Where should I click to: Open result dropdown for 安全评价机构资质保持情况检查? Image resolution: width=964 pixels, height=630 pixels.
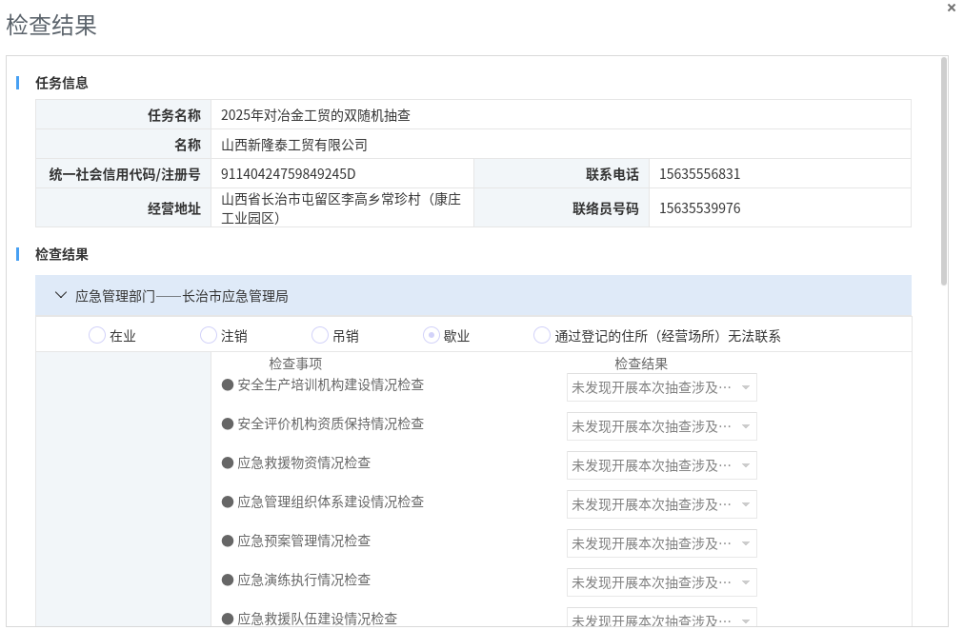tap(661, 426)
